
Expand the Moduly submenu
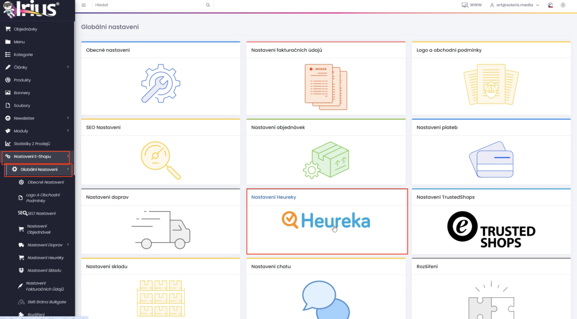click(68, 130)
